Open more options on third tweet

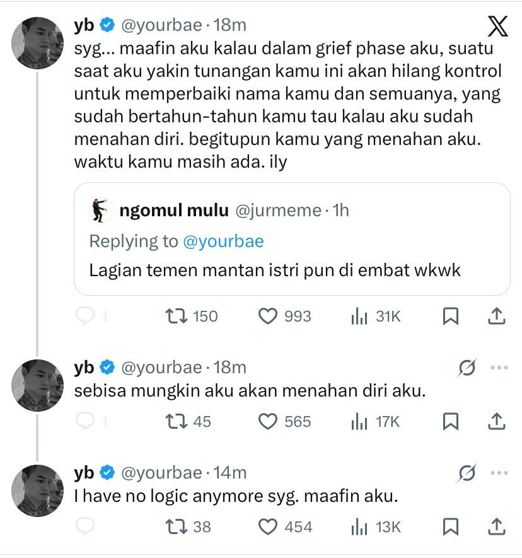[x=498, y=472]
